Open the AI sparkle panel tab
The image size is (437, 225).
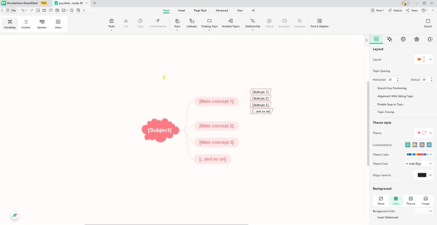(x=390, y=39)
